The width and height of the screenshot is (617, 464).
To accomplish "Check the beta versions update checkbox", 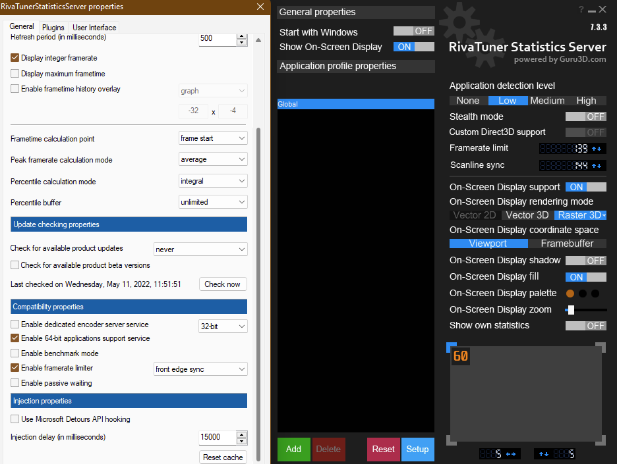I will point(15,265).
